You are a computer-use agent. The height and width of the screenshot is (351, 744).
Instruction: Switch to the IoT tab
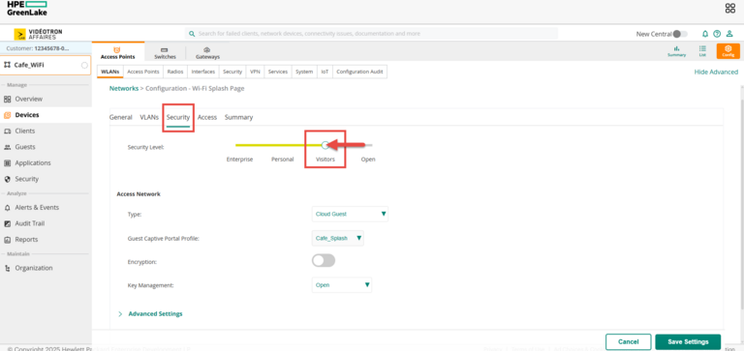coord(325,72)
